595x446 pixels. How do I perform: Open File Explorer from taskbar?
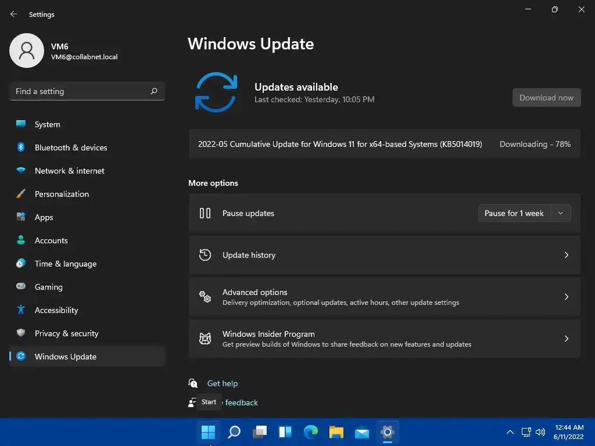(336, 432)
